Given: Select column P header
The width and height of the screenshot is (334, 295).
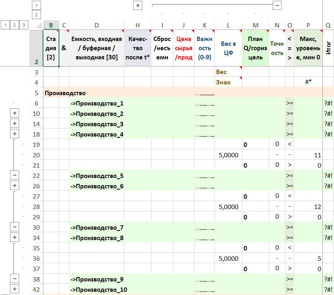Looking at the screenshot, I should [x=308, y=25].
